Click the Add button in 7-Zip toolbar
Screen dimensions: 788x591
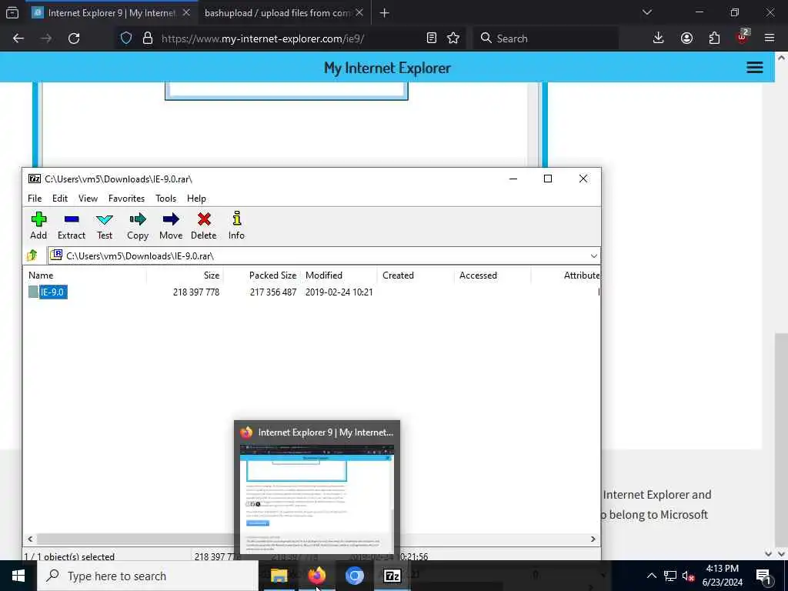(38, 225)
